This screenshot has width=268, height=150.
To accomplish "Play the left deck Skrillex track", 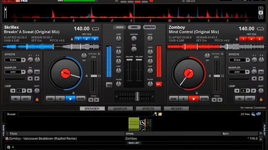I will (70, 99).
